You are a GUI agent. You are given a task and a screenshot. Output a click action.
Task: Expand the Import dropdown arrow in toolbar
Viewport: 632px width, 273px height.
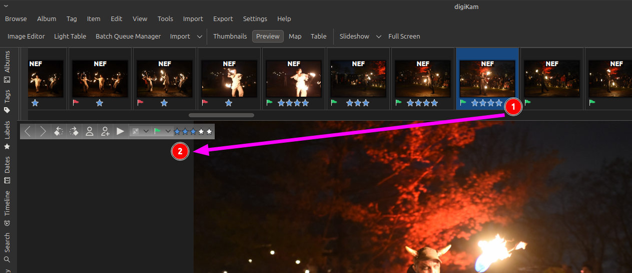pyautogui.click(x=200, y=37)
